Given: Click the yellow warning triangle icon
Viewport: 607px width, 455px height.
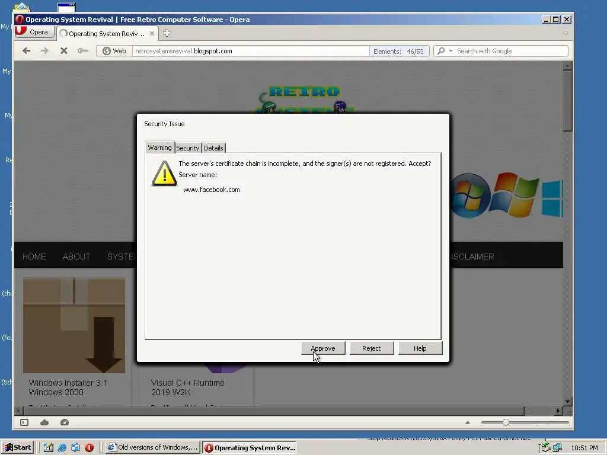Looking at the screenshot, I should pos(165,174).
